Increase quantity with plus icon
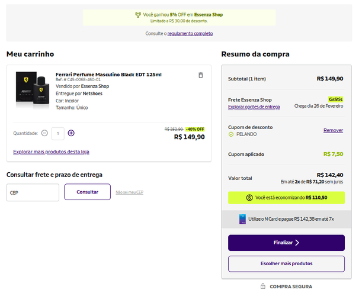Viewport: 362px width, 296px height. [71, 133]
